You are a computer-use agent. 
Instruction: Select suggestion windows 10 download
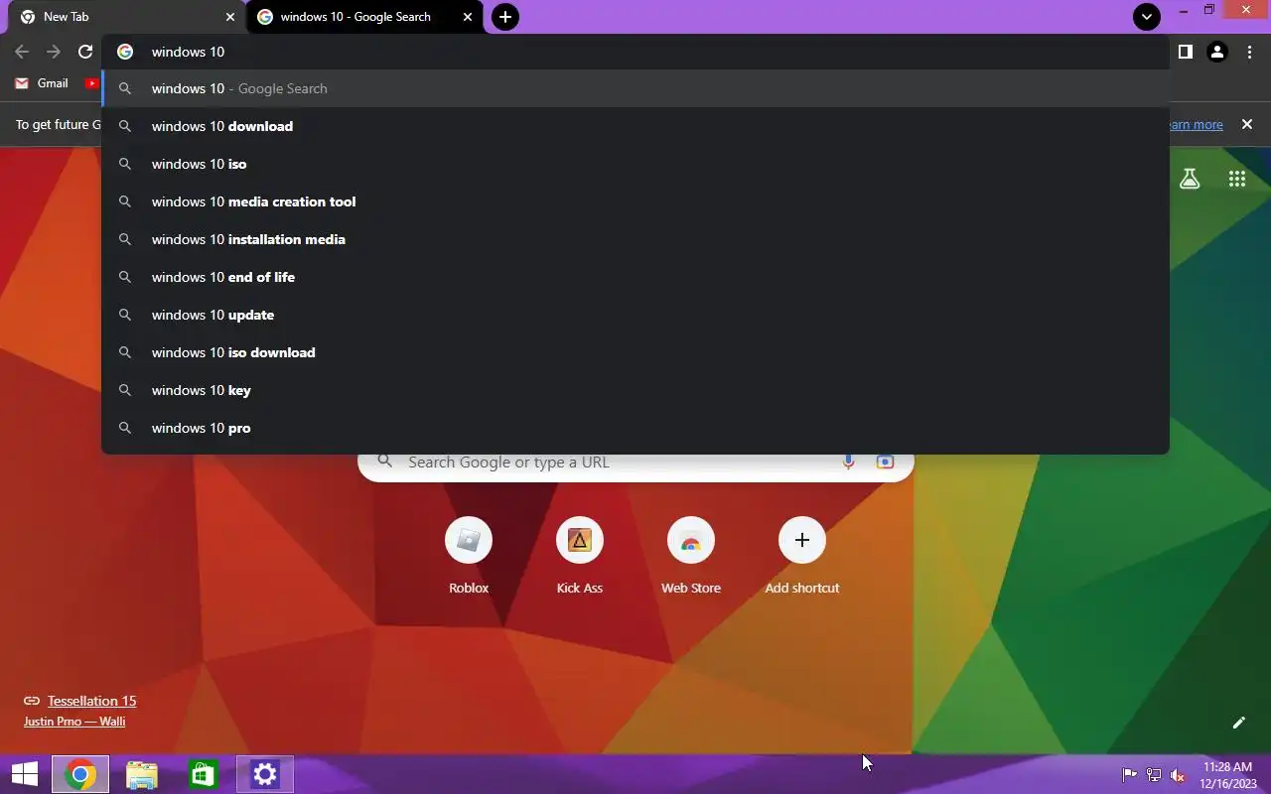[x=635, y=126]
